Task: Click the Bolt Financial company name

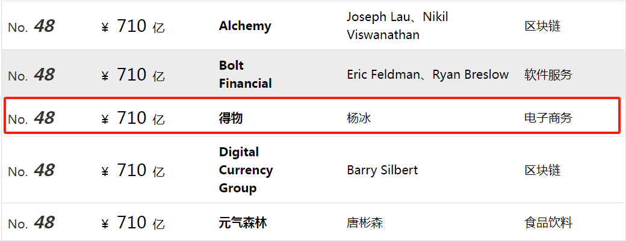Action: 245,75
